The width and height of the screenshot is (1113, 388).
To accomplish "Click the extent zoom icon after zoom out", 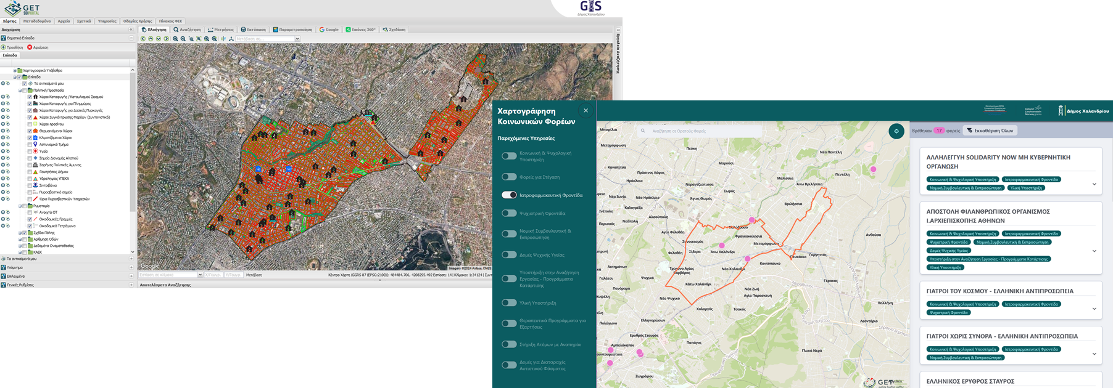I will [x=191, y=39].
